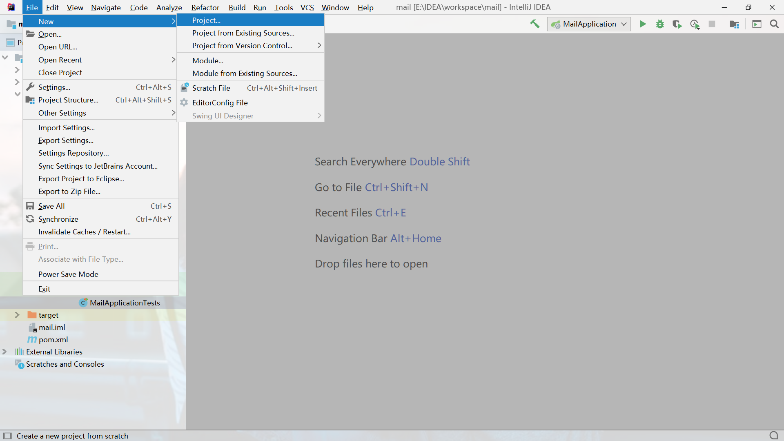Click the profiler run icon

[x=695, y=24]
